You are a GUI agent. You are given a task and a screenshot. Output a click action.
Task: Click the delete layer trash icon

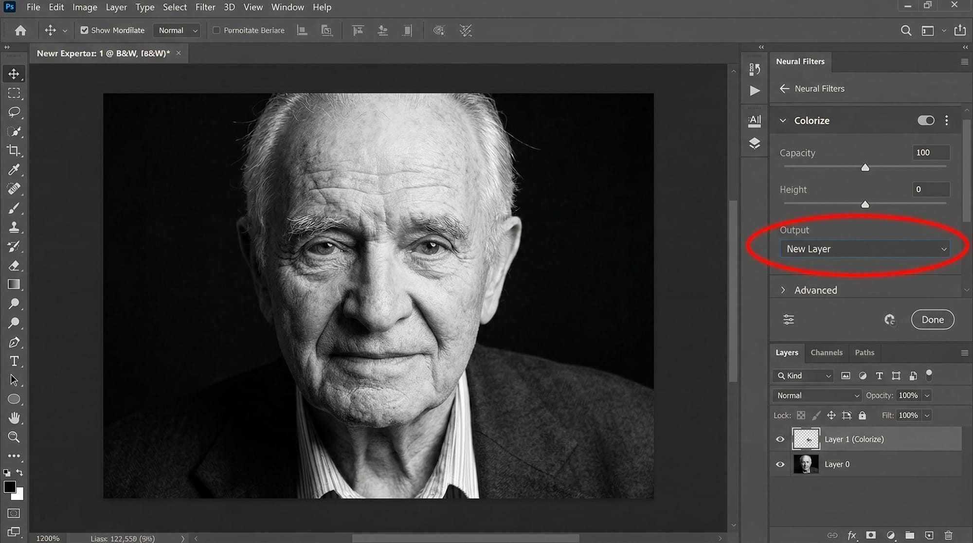(x=948, y=535)
